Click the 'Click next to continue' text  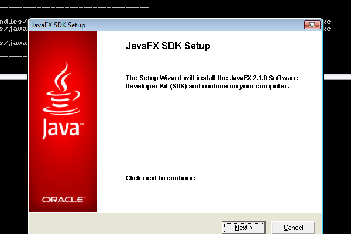click(x=160, y=178)
